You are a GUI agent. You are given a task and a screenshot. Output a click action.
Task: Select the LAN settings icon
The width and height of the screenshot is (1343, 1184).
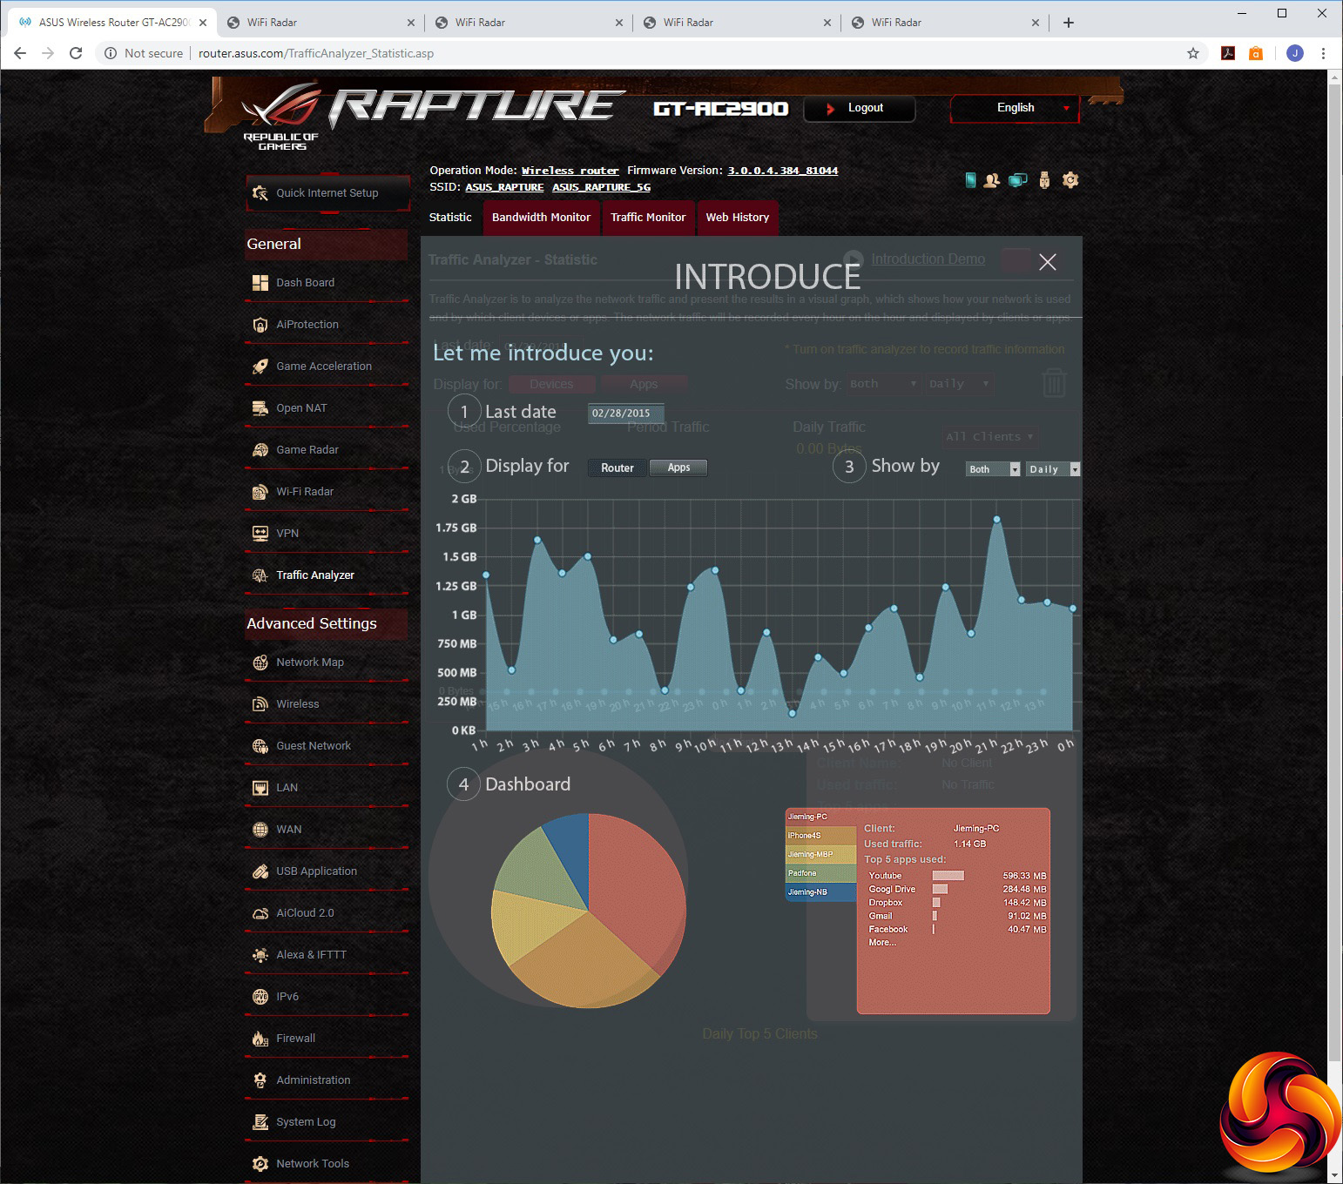[x=260, y=788]
